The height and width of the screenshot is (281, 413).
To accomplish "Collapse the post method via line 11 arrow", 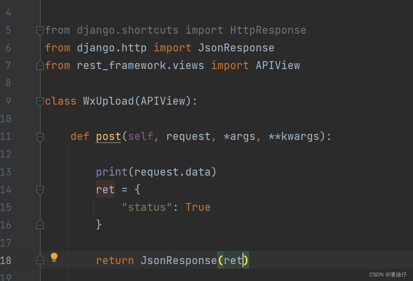I will tap(40, 137).
